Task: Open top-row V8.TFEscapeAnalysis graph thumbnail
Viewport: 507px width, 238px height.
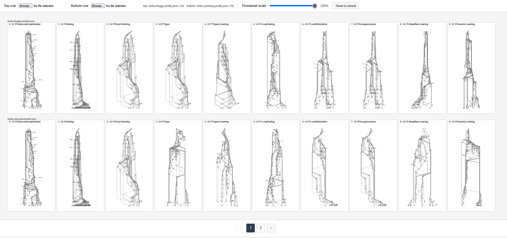Action: (x=374, y=68)
